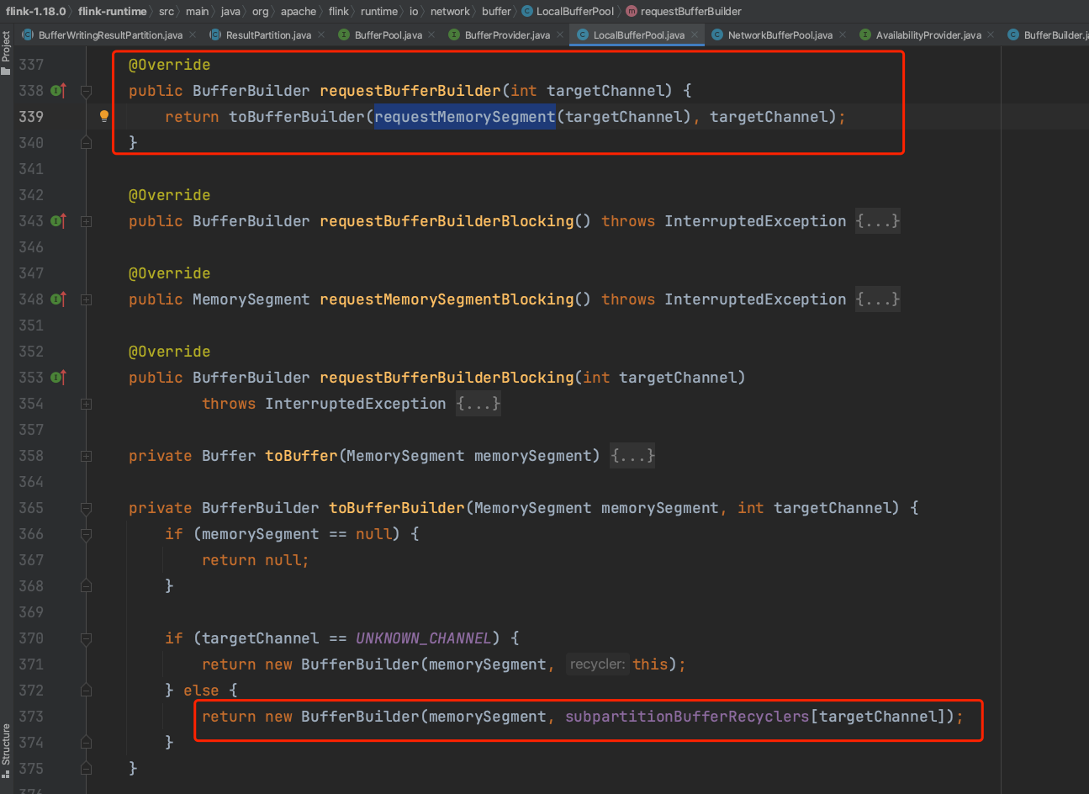Collapse UNKNOWN_CHANNEL if block at line 370
The width and height of the screenshot is (1089, 794).
click(86, 638)
